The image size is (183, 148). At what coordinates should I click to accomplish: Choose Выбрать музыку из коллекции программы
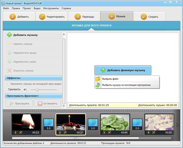tap(127, 85)
